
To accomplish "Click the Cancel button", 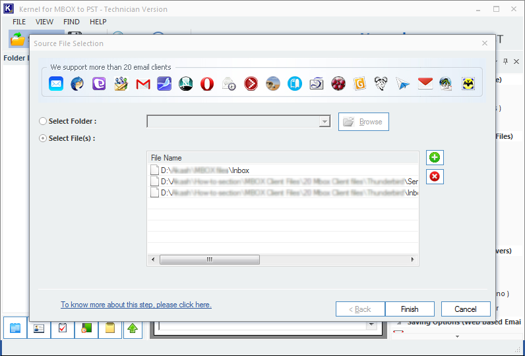I will 466,309.
